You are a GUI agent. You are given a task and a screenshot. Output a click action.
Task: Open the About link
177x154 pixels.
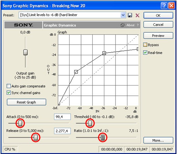(130, 25)
